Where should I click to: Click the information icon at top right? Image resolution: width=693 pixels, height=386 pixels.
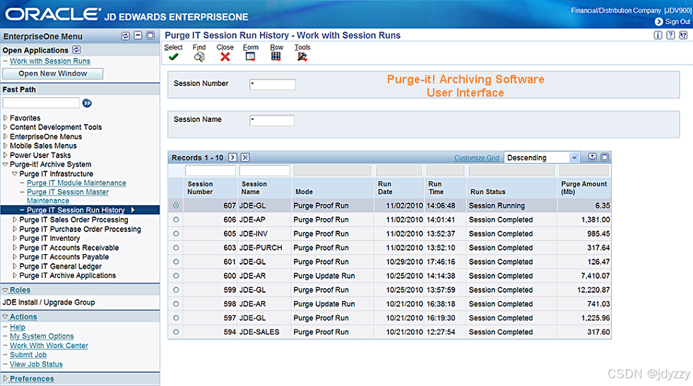point(658,35)
